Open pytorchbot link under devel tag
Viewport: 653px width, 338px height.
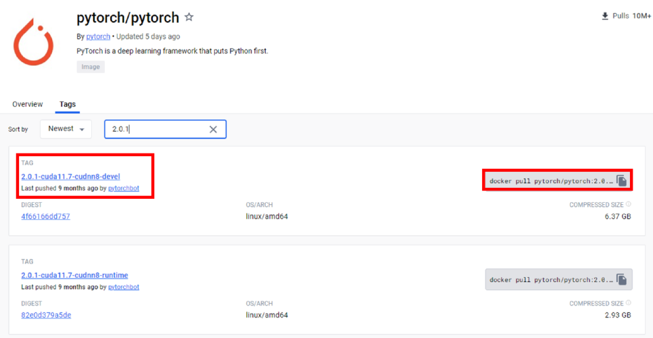(x=124, y=189)
